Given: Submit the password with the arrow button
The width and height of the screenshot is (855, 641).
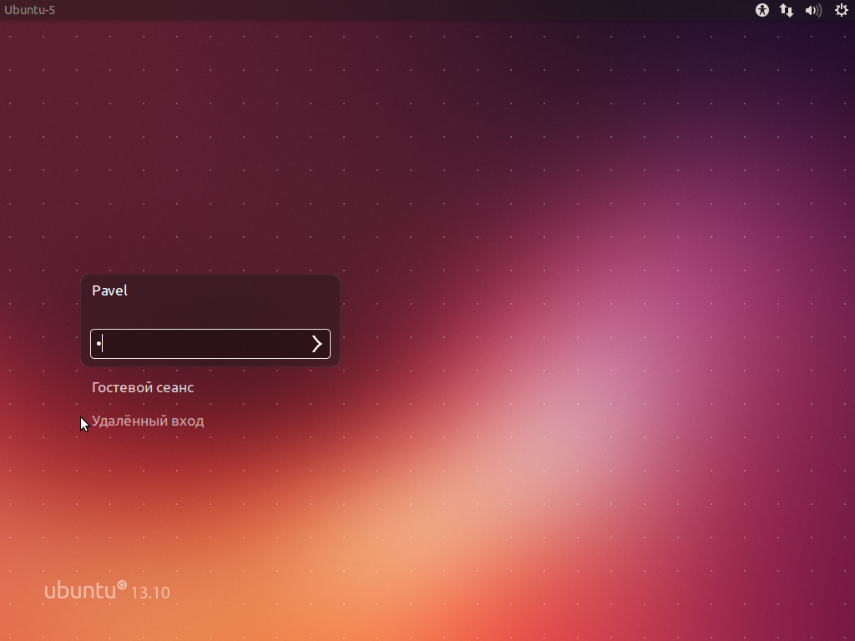Looking at the screenshot, I should [316, 344].
